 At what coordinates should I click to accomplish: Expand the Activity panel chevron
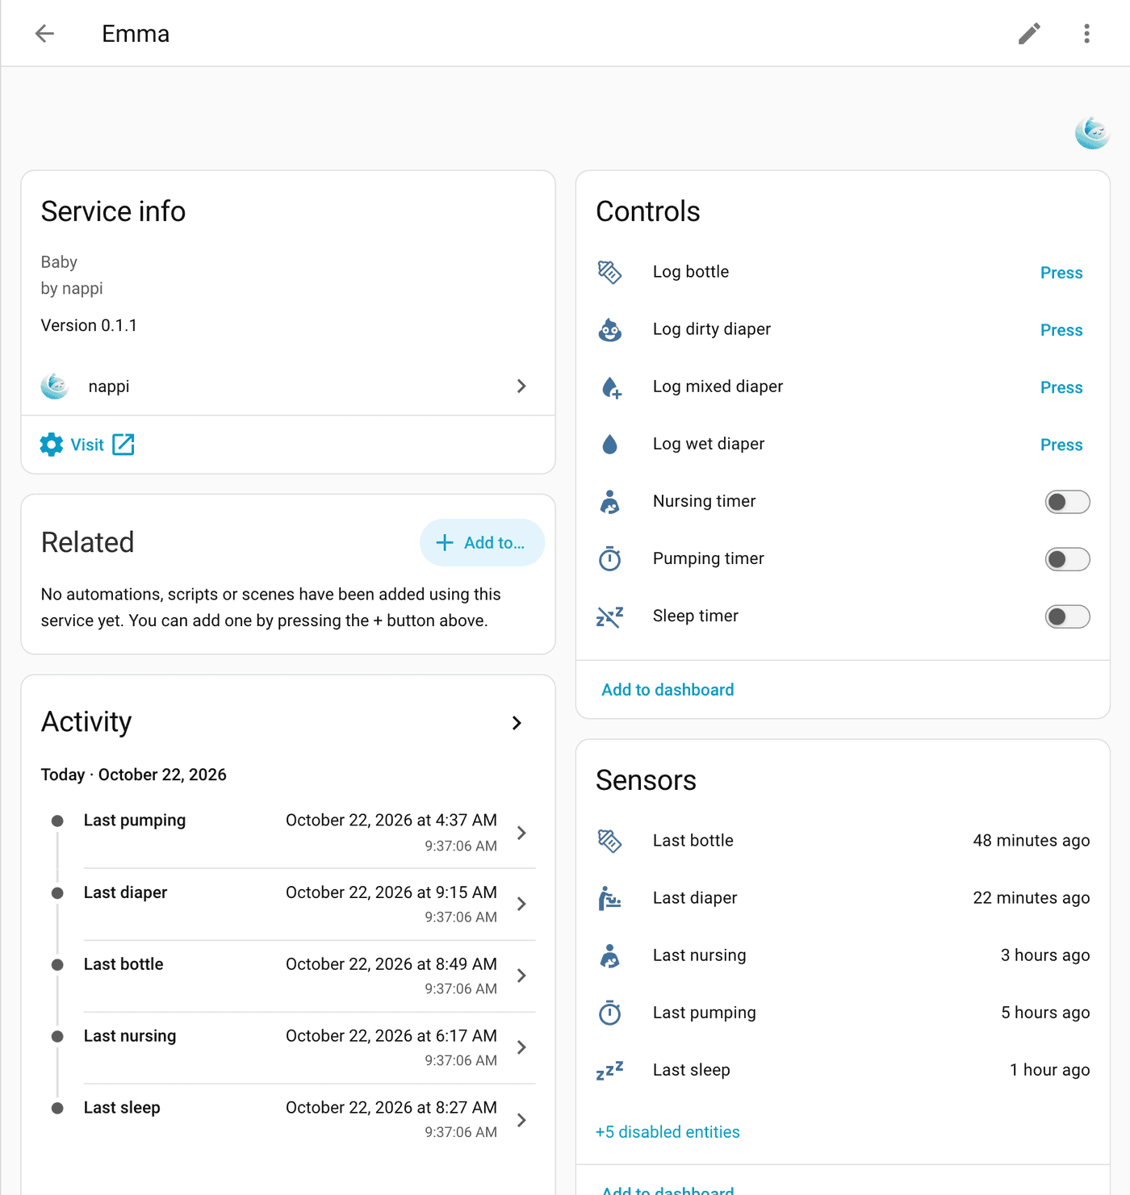517,723
